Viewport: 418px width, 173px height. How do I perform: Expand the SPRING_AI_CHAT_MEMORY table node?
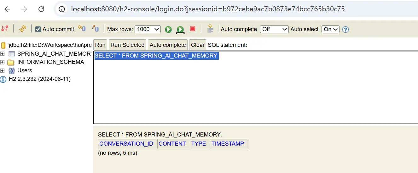pos(3,54)
